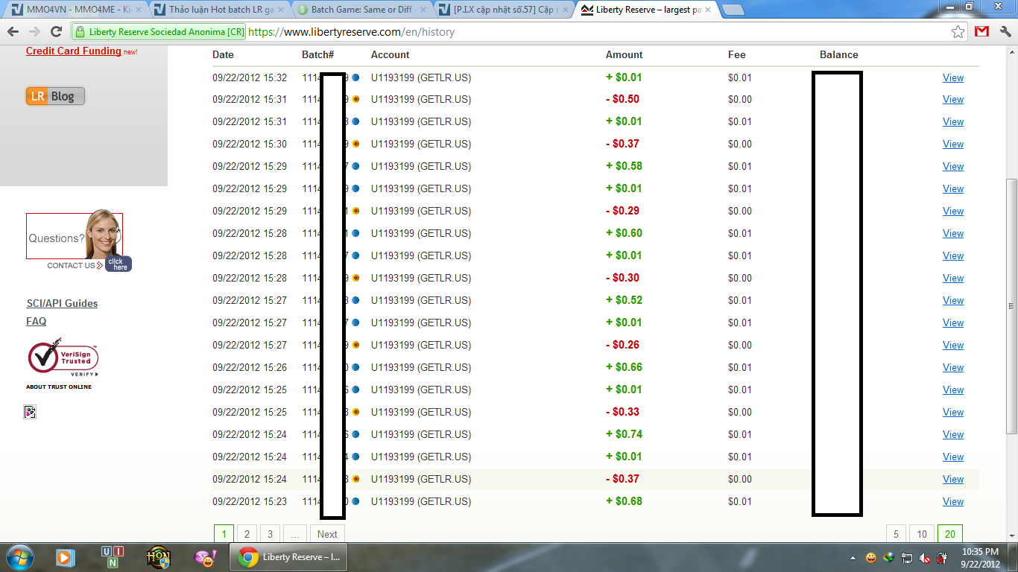Click the page vertical scrollbar thumb

pos(1011,306)
